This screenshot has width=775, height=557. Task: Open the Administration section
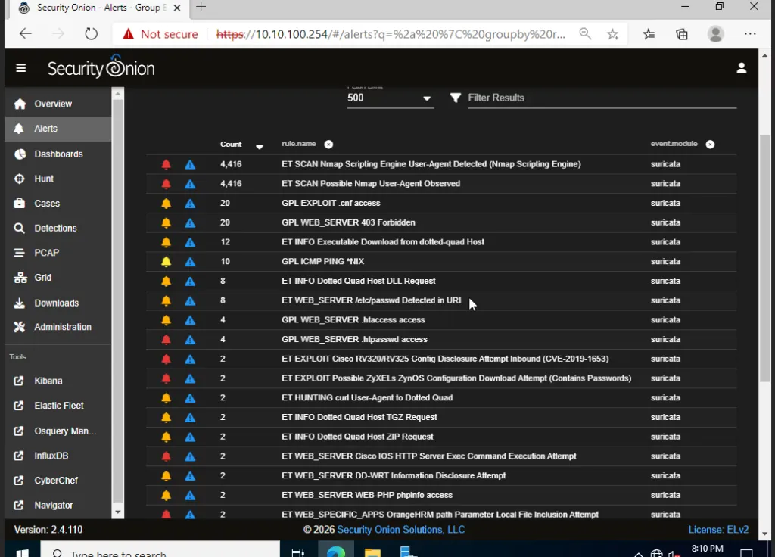coord(58,327)
